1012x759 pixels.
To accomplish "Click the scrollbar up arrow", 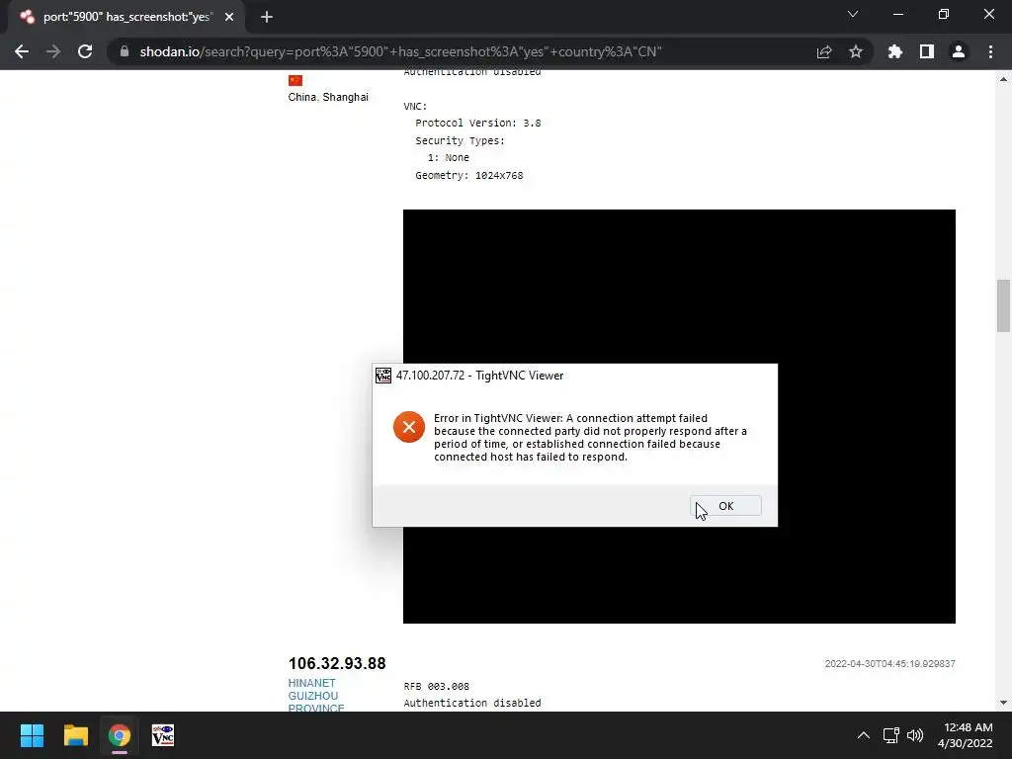I will 1003,79.
